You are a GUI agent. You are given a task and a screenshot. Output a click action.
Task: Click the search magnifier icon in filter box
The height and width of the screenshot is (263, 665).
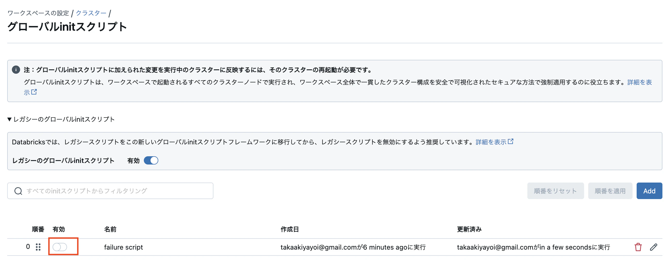(18, 191)
